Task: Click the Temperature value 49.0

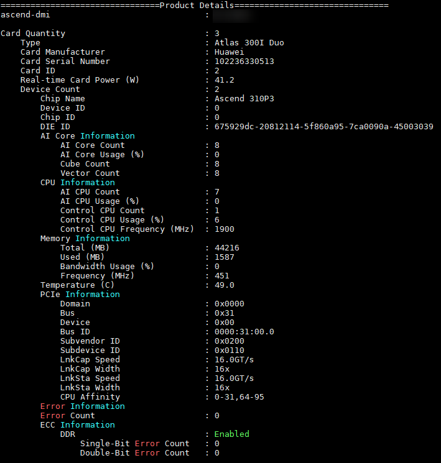Action: pyautogui.click(x=225, y=285)
